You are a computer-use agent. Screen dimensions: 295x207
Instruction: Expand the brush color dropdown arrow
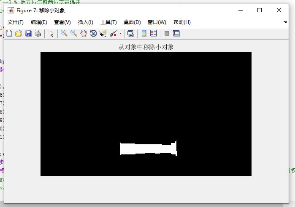click(120, 34)
